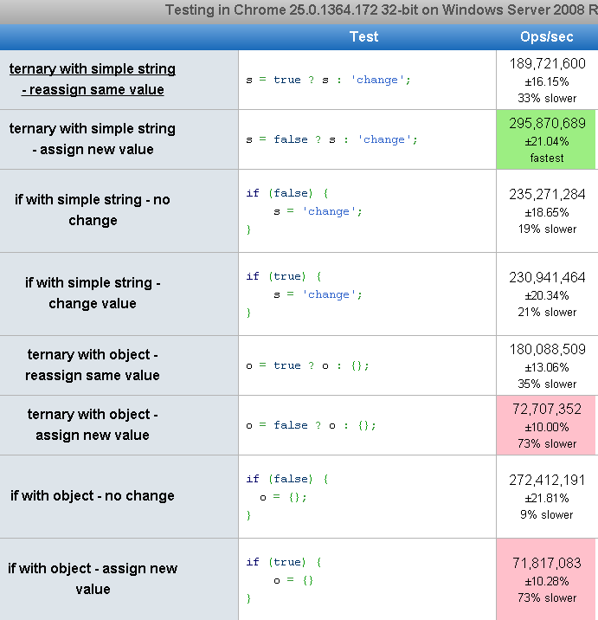Click the 'Test' column header
598x620 pixels.
pyautogui.click(x=363, y=36)
